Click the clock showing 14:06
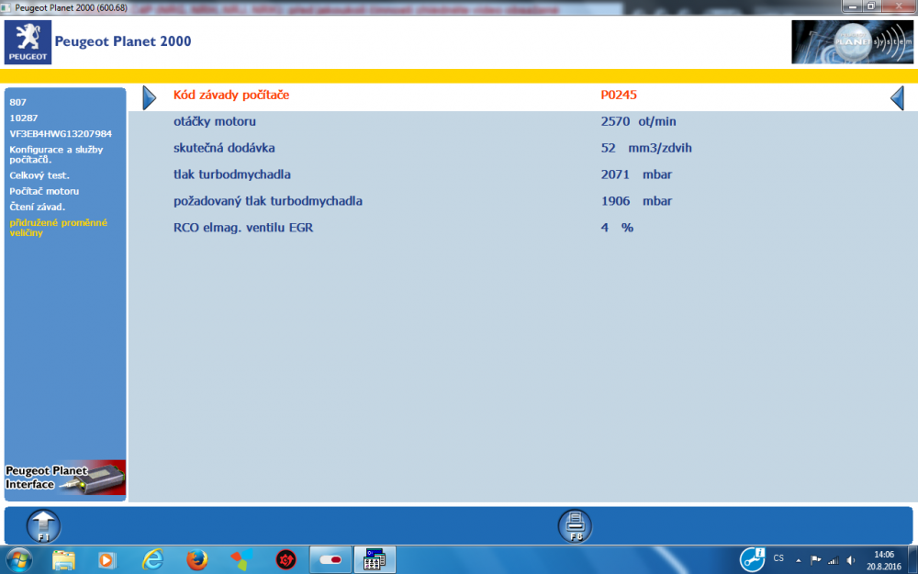This screenshot has height=574, width=918. pyautogui.click(x=883, y=554)
